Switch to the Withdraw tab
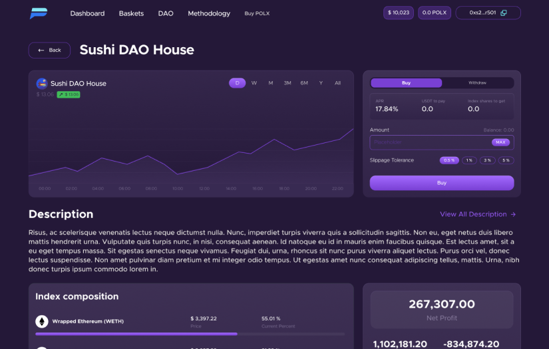The width and height of the screenshot is (549, 349). pos(477,83)
